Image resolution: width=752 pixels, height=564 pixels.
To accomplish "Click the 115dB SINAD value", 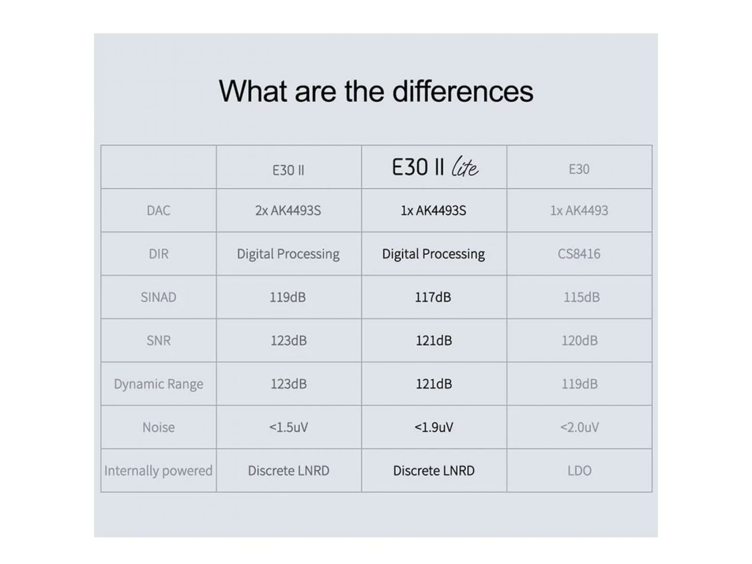I will pos(581,297).
